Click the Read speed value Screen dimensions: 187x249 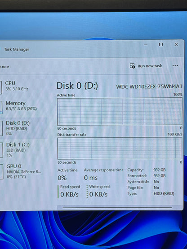[x=69, y=194]
